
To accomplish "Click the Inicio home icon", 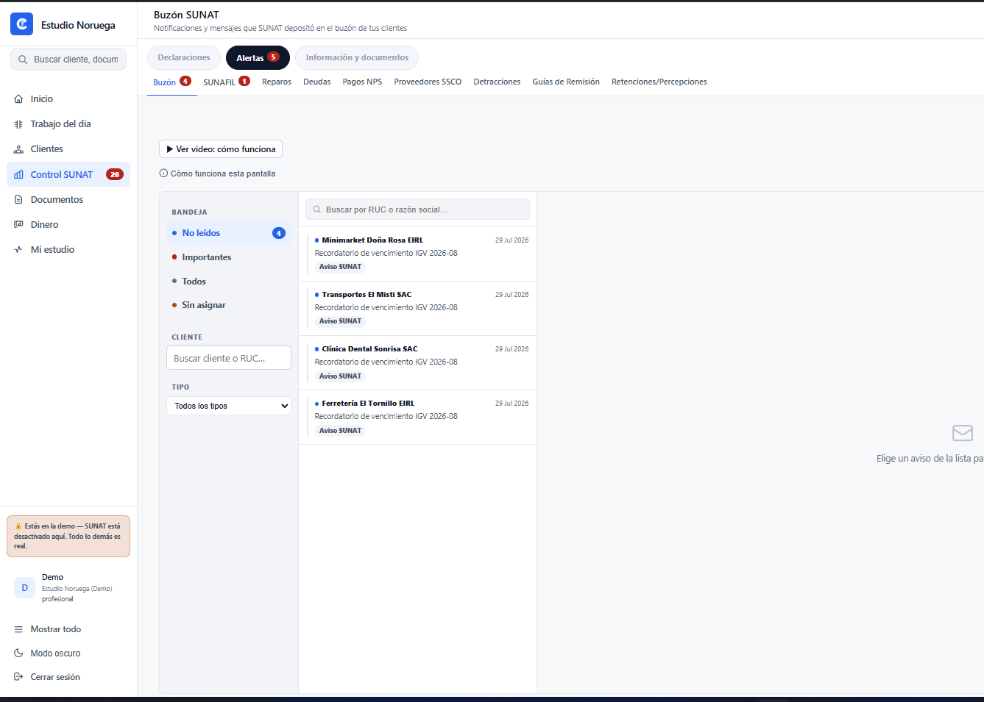I will click(18, 99).
